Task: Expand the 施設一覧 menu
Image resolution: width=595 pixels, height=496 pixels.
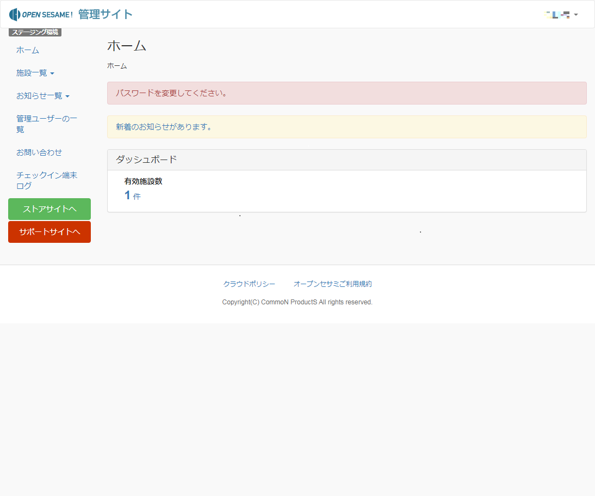Action: pyautogui.click(x=35, y=73)
